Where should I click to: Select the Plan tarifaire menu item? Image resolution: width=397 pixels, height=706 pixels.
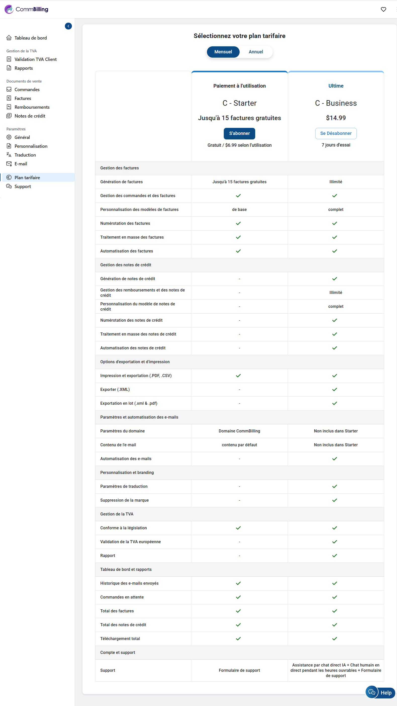coord(27,178)
